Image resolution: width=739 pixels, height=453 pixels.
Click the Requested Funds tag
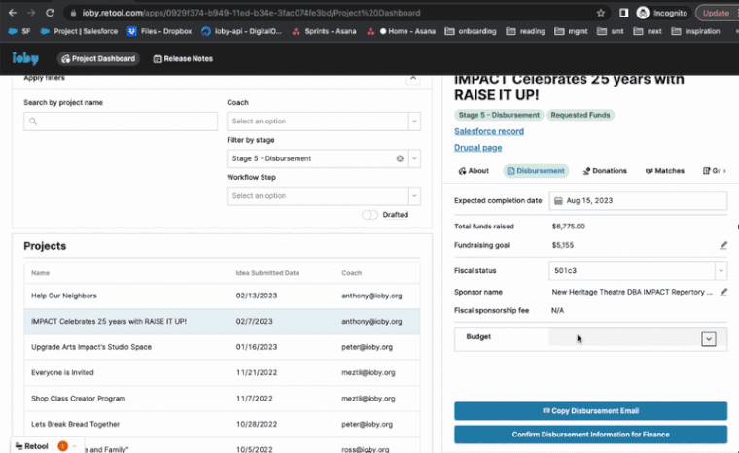(x=581, y=115)
